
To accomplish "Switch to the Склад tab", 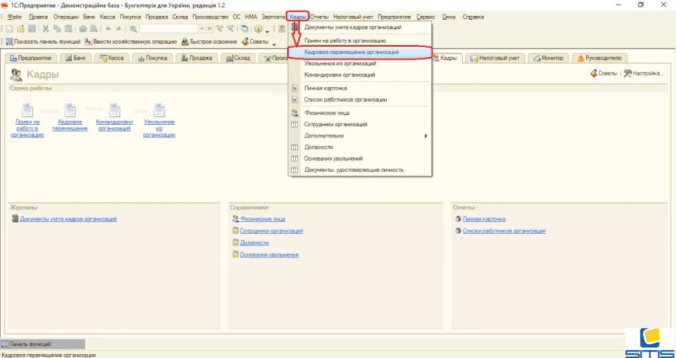I will point(238,58).
